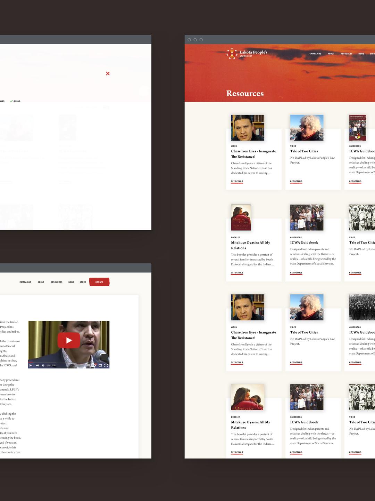The image size is (375, 501).
Task: Enter fullscreen using the video fullscreen icon
Action: pos(106,365)
